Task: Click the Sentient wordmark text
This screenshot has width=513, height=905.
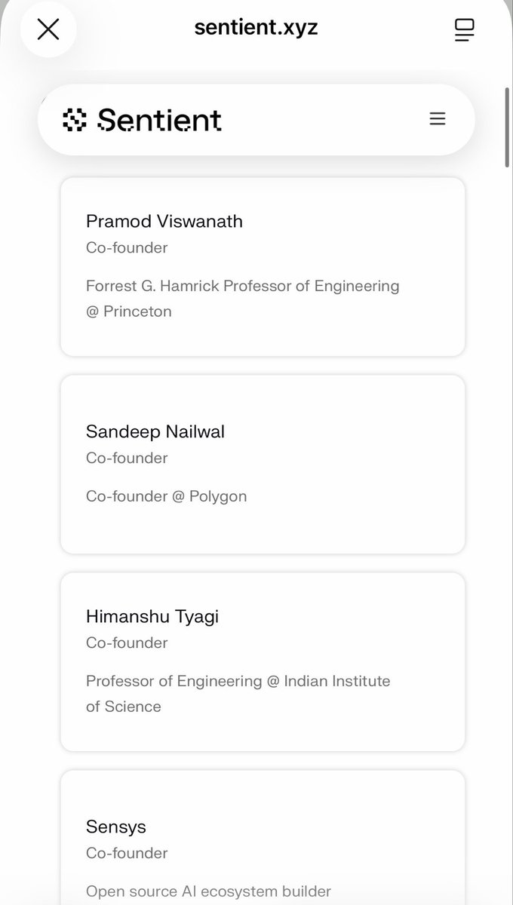Action: pos(159,120)
